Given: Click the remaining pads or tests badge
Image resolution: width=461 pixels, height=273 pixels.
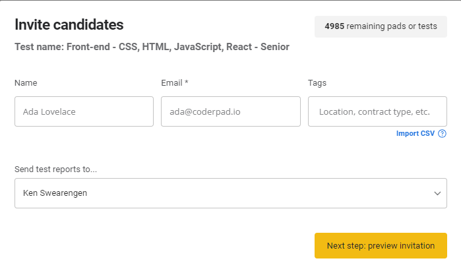Looking at the screenshot, I should click(x=381, y=26).
